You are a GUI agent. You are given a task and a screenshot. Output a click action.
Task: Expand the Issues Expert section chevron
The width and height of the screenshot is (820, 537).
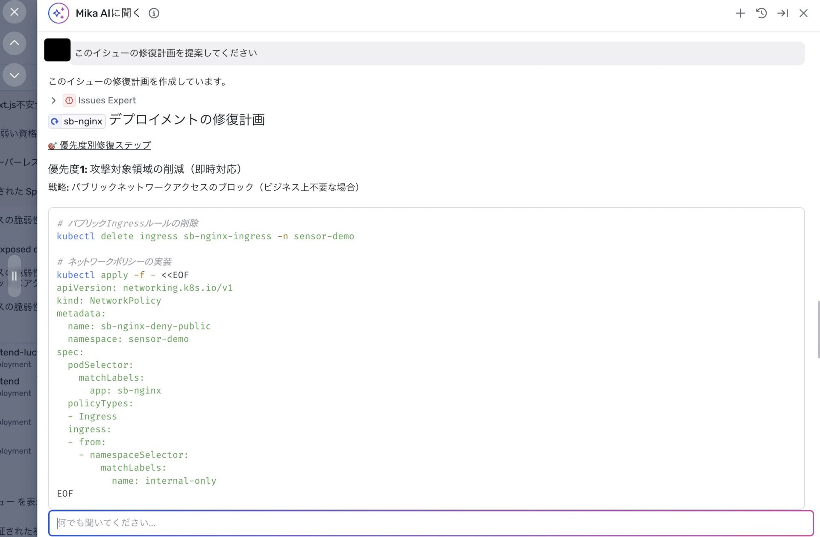coord(53,100)
